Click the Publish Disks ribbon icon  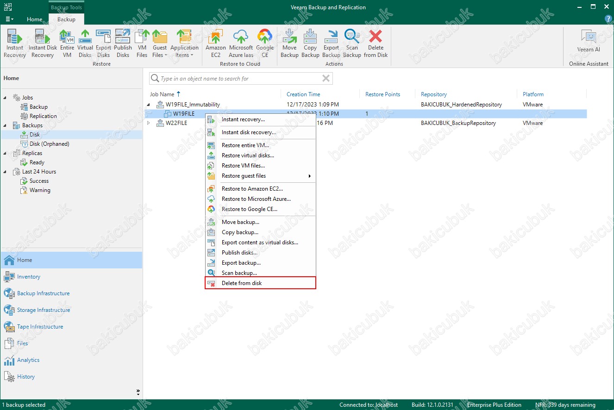tap(123, 43)
